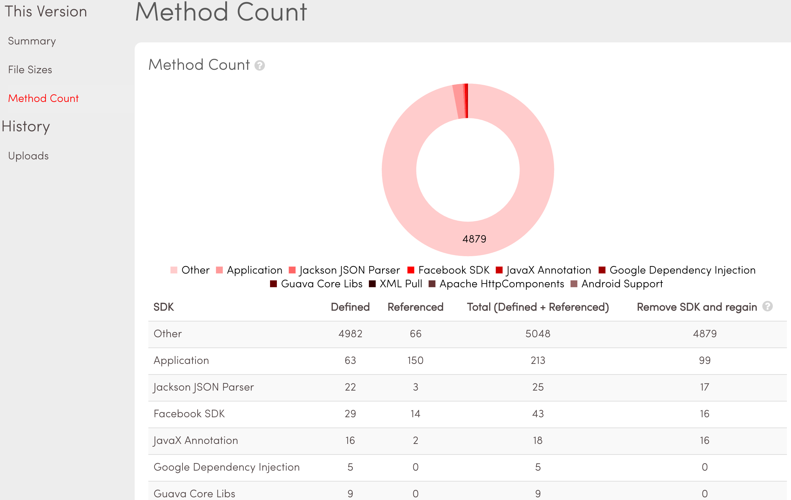Select Method Count sidebar link
The height and width of the screenshot is (500, 791).
pos(43,98)
